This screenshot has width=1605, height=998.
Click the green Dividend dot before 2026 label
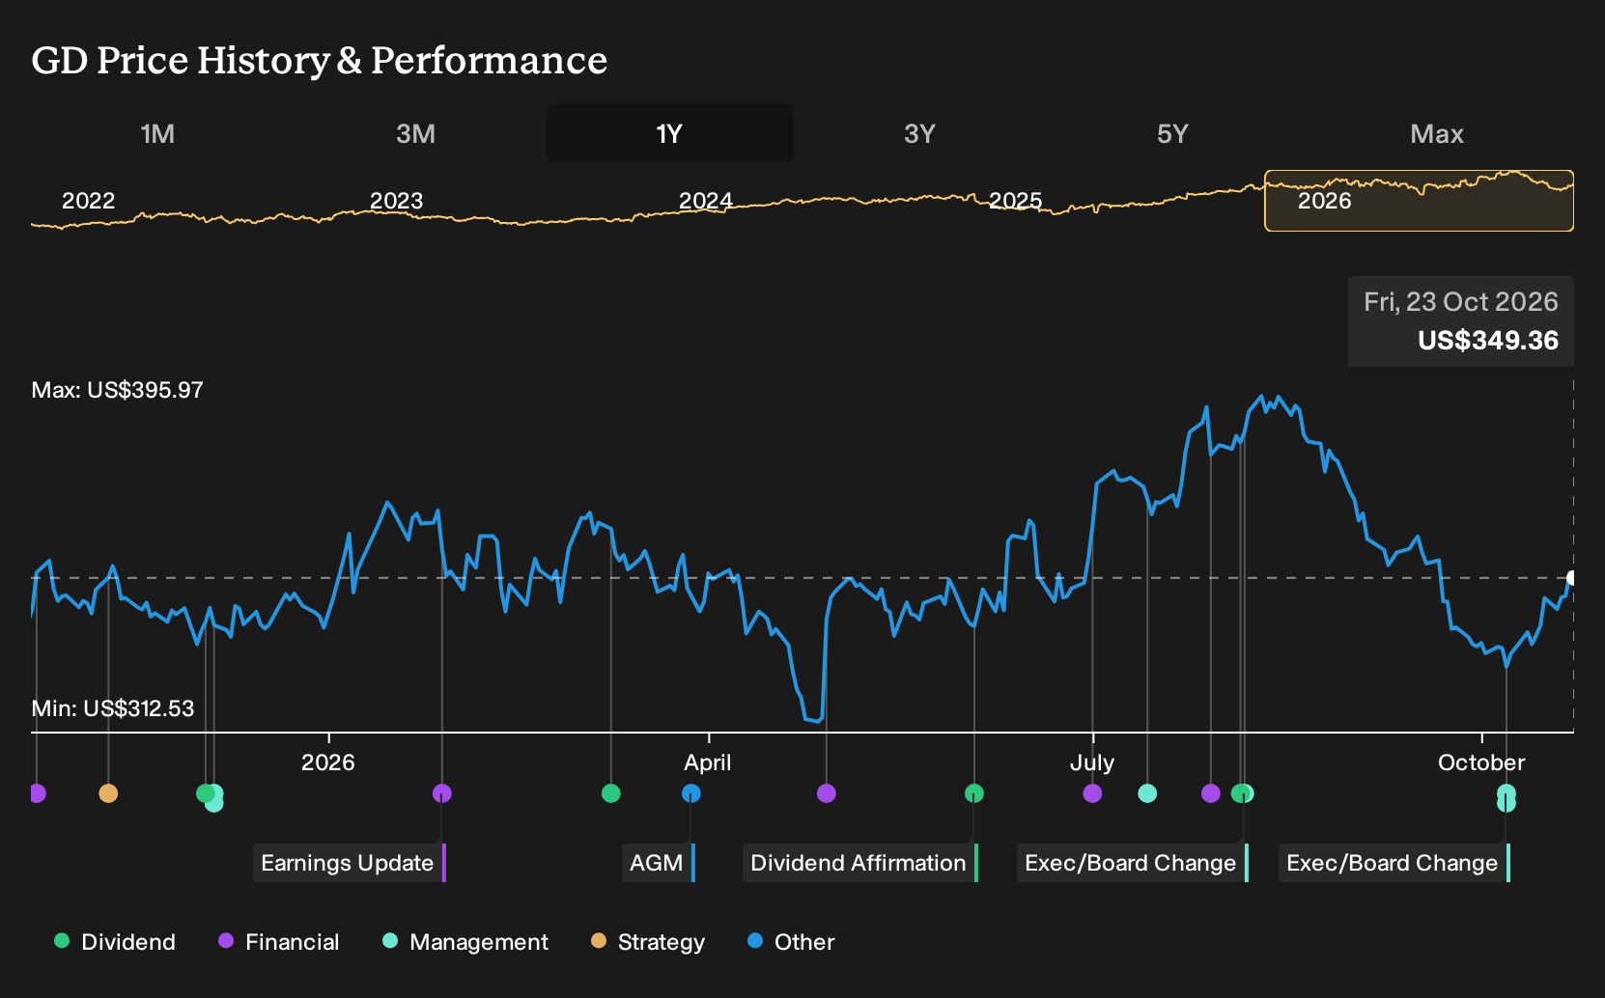click(204, 793)
